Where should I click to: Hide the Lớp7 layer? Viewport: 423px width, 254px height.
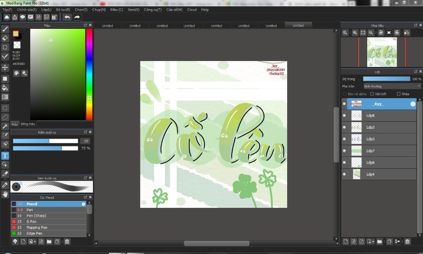coord(344,151)
